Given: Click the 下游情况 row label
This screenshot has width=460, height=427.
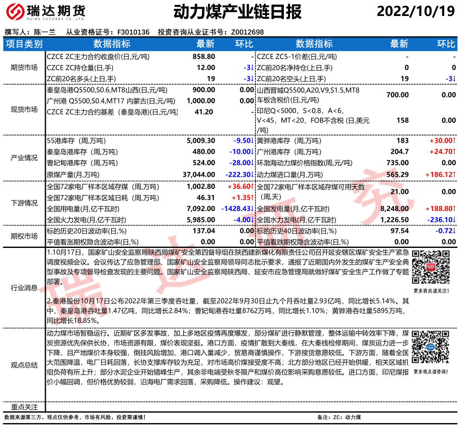Looking at the screenshot, I should tap(24, 203).
